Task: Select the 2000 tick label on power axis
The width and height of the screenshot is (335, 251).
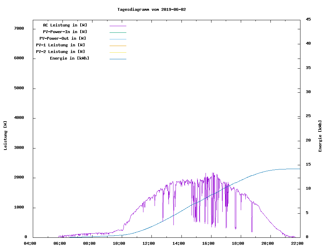Action: click(18, 178)
